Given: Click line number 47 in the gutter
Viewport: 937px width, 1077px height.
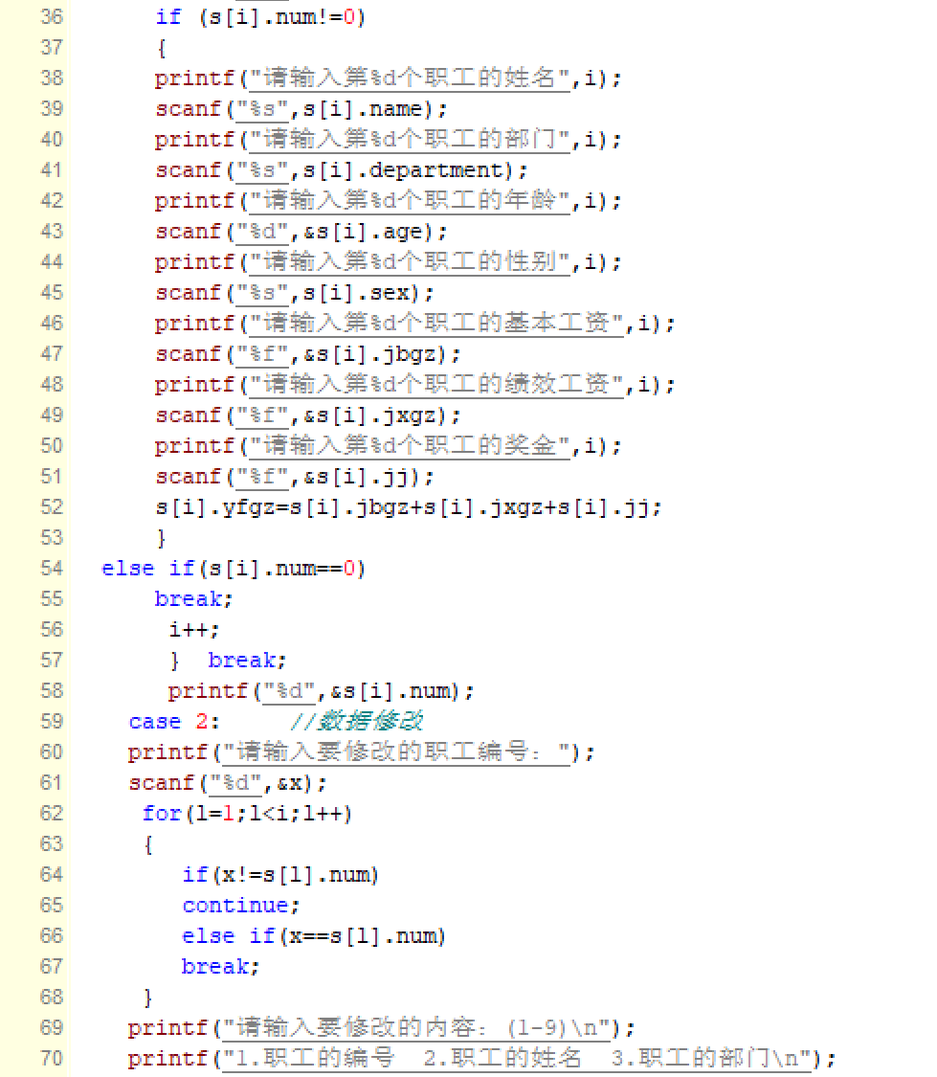Looking at the screenshot, I should tap(52, 353).
